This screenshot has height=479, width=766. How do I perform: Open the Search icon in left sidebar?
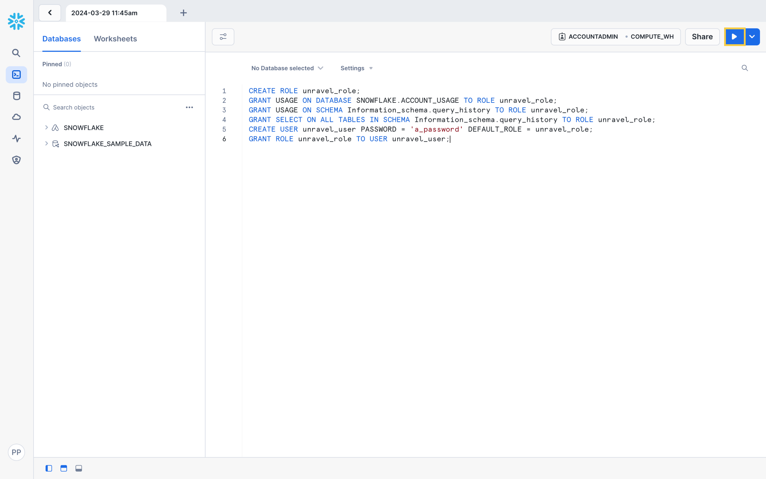pyautogui.click(x=16, y=53)
